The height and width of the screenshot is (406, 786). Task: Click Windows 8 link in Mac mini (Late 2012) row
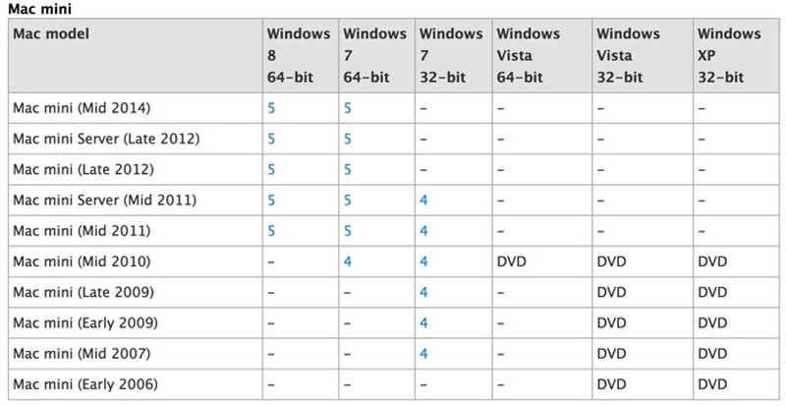[271, 169]
